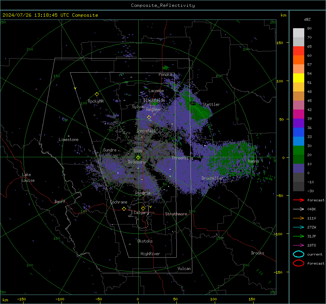Click the Sylvan town label
Viewport: 326px width, 304px height.
[138, 107]
